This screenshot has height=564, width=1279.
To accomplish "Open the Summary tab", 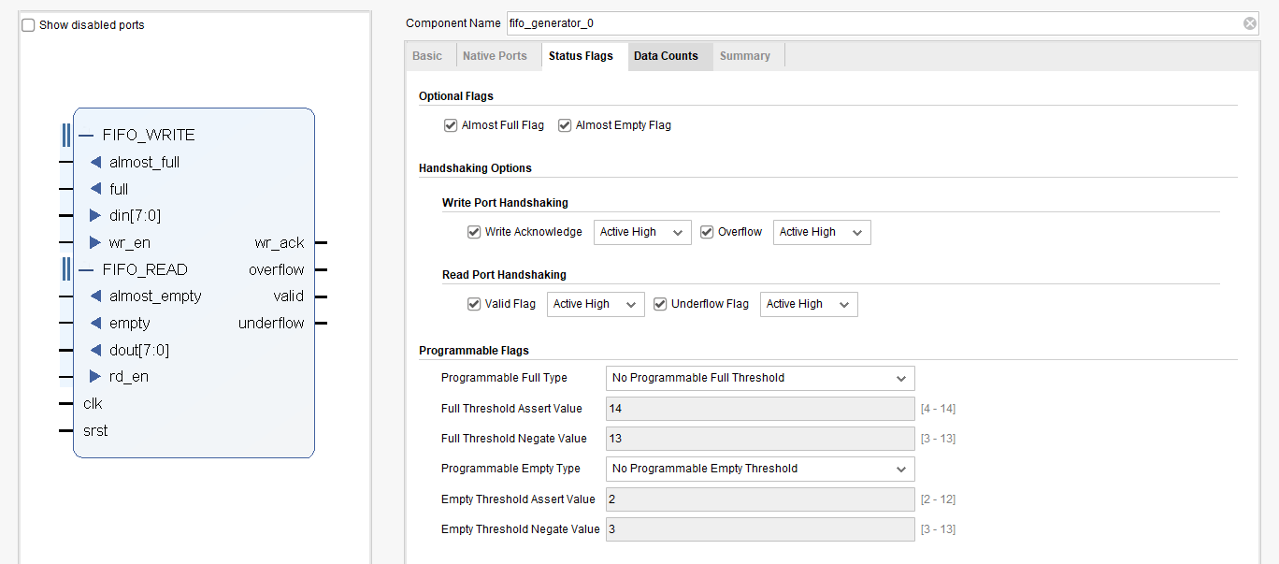I will [745, 56].
